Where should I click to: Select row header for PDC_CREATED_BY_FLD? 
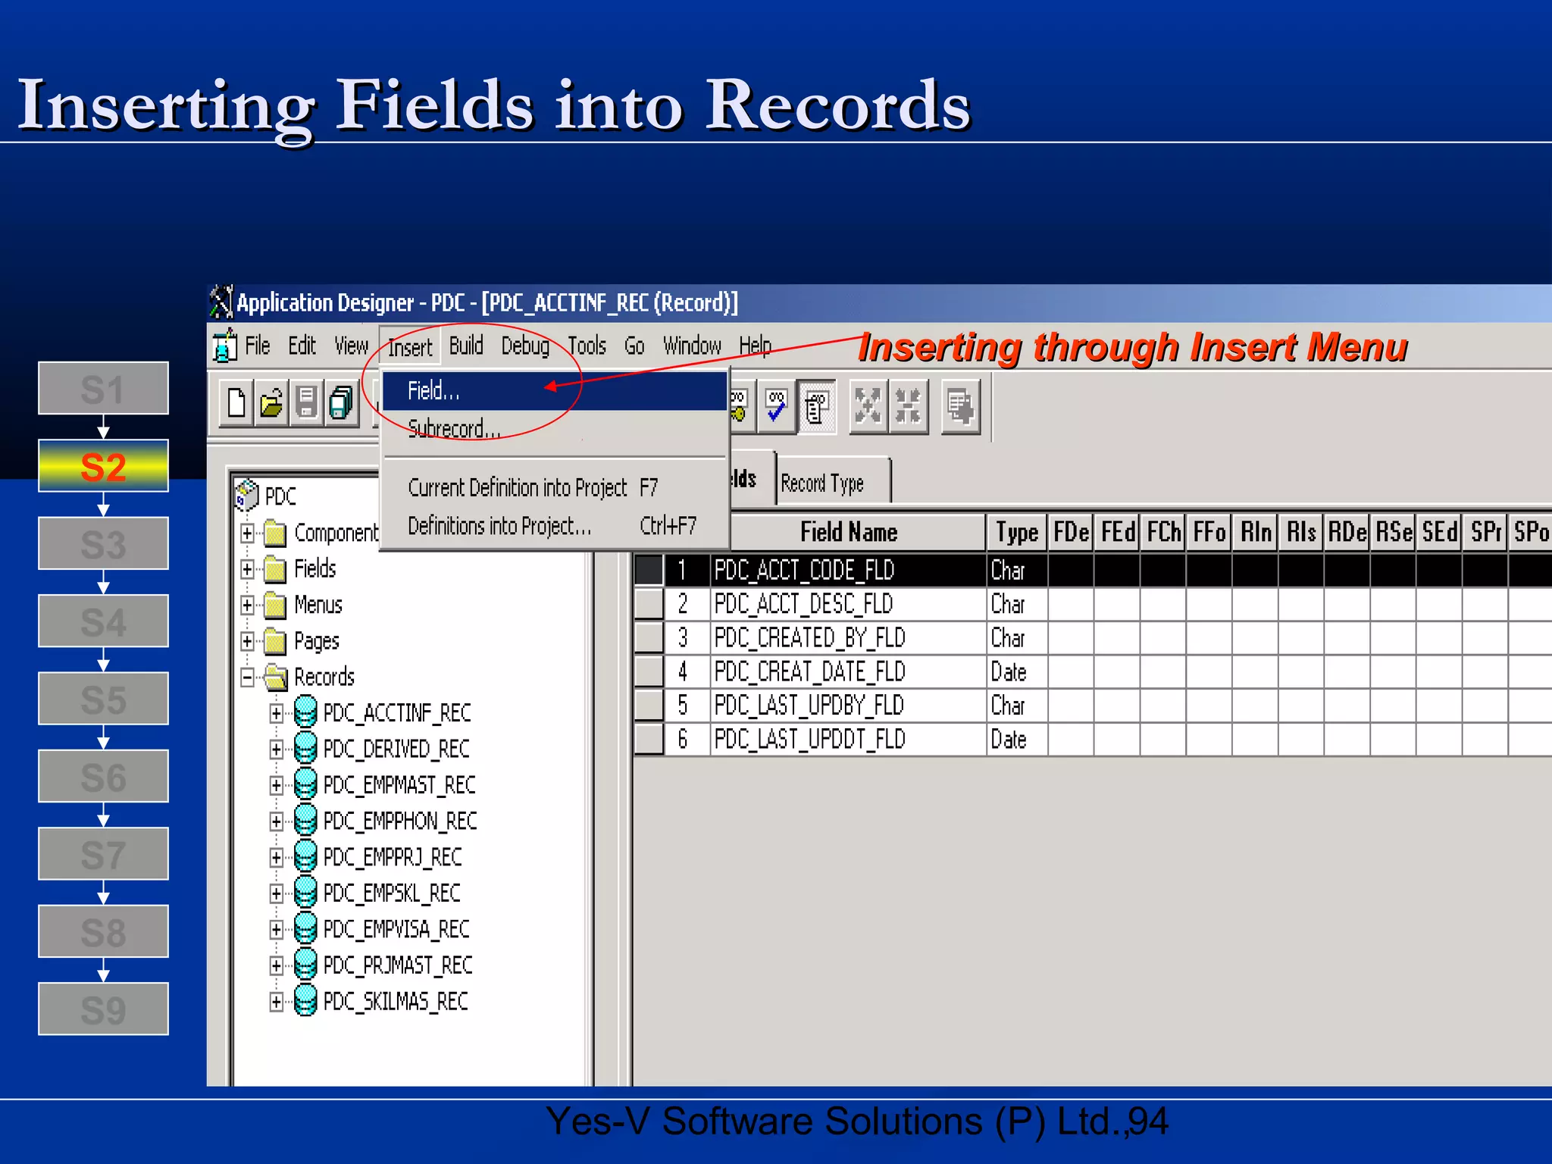[x=649, y=637]
